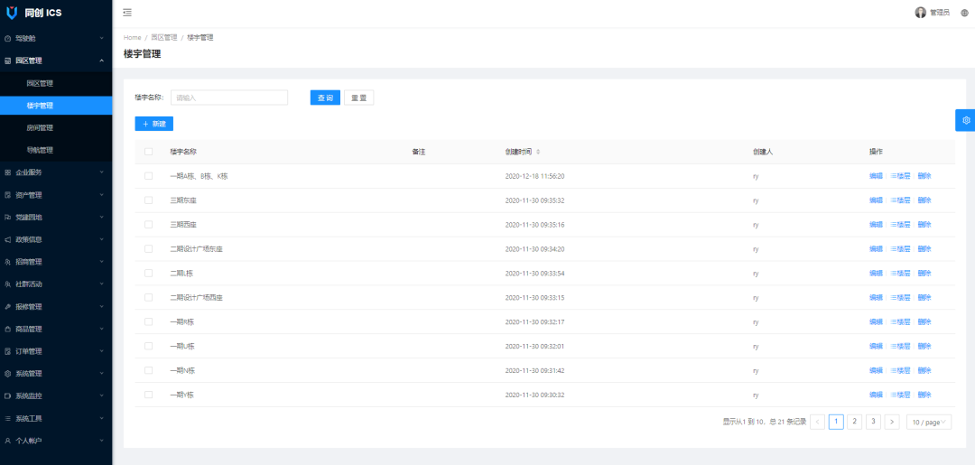Expand 企业服务 menu chevron
975x465 pixels.
[101, 172]
